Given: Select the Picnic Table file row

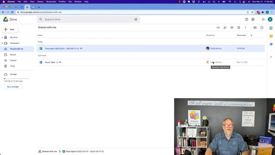Looking at the screenshot, I should click(151, 62).
